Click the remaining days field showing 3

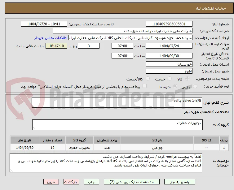pyautogui.click(x=89, y=46)
